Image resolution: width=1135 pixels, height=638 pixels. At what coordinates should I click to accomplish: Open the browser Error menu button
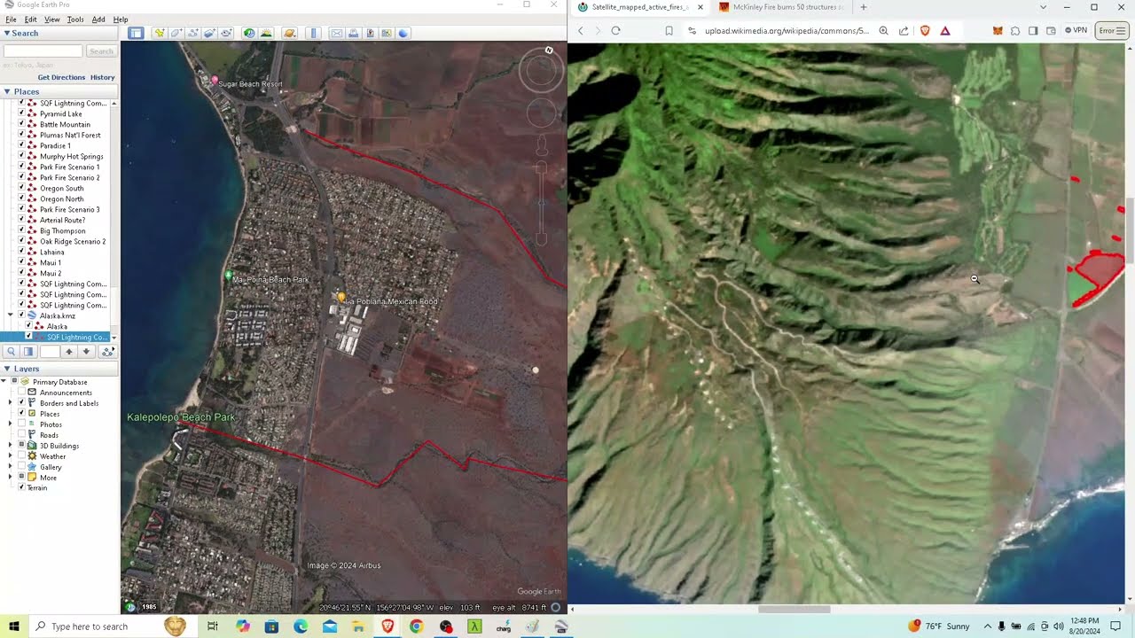[1112, 30]
